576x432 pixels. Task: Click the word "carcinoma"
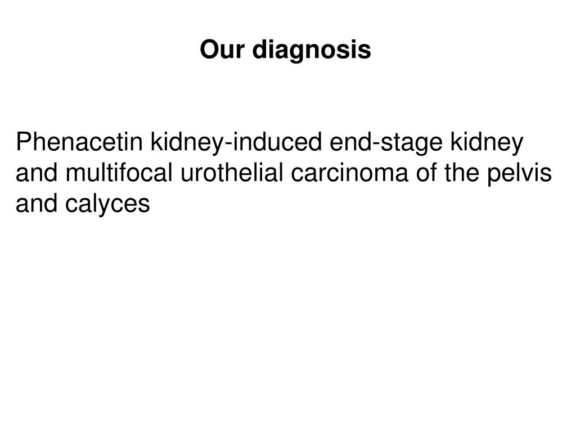tap(349, 173)
